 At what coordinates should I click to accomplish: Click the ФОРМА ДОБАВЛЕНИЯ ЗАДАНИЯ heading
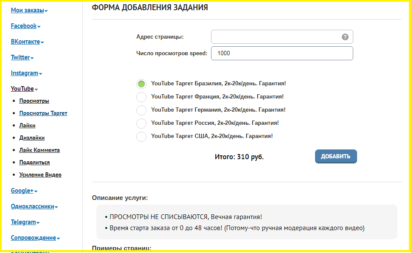(x=150, y=8)
